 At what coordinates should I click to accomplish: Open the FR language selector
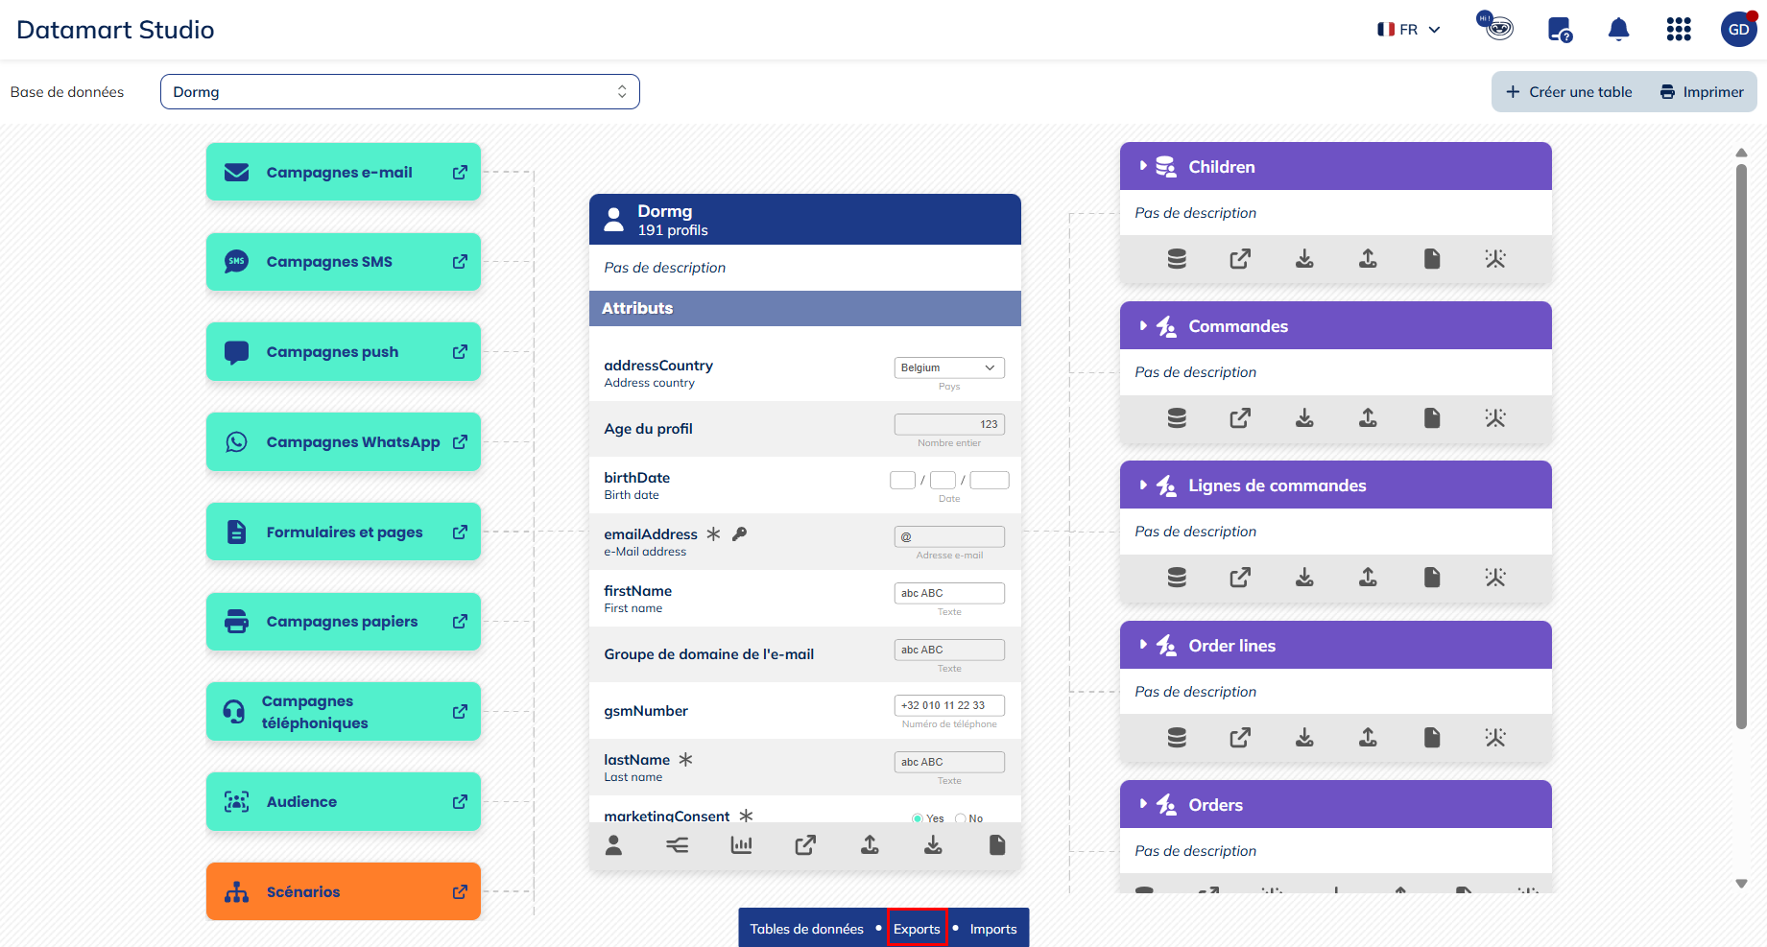click(1409, 30)
